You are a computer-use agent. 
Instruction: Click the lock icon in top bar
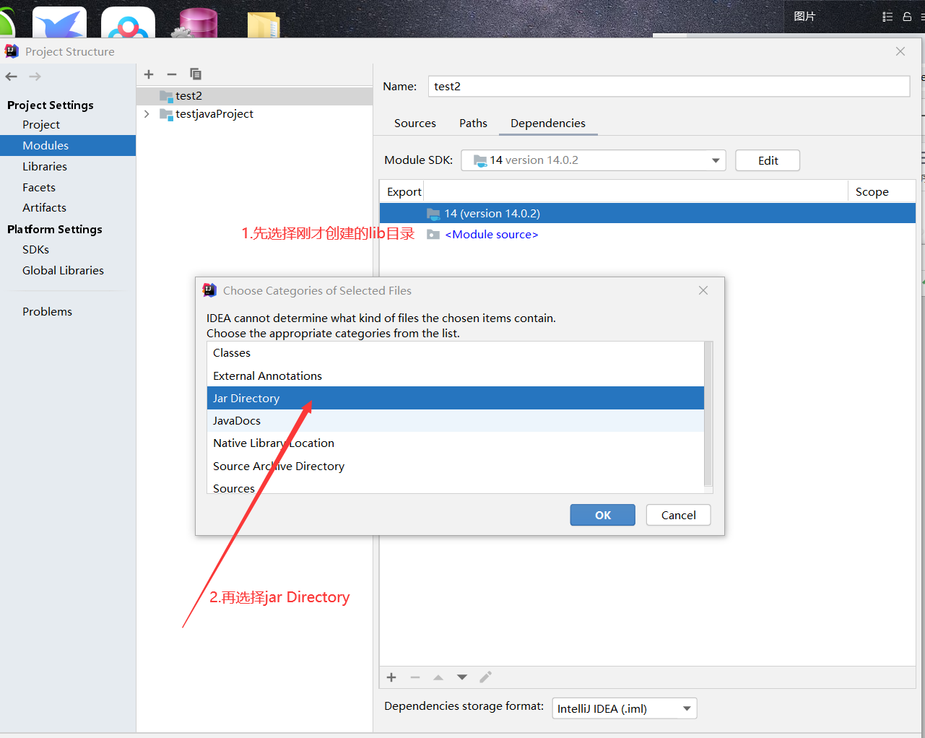tap(907, 17)
